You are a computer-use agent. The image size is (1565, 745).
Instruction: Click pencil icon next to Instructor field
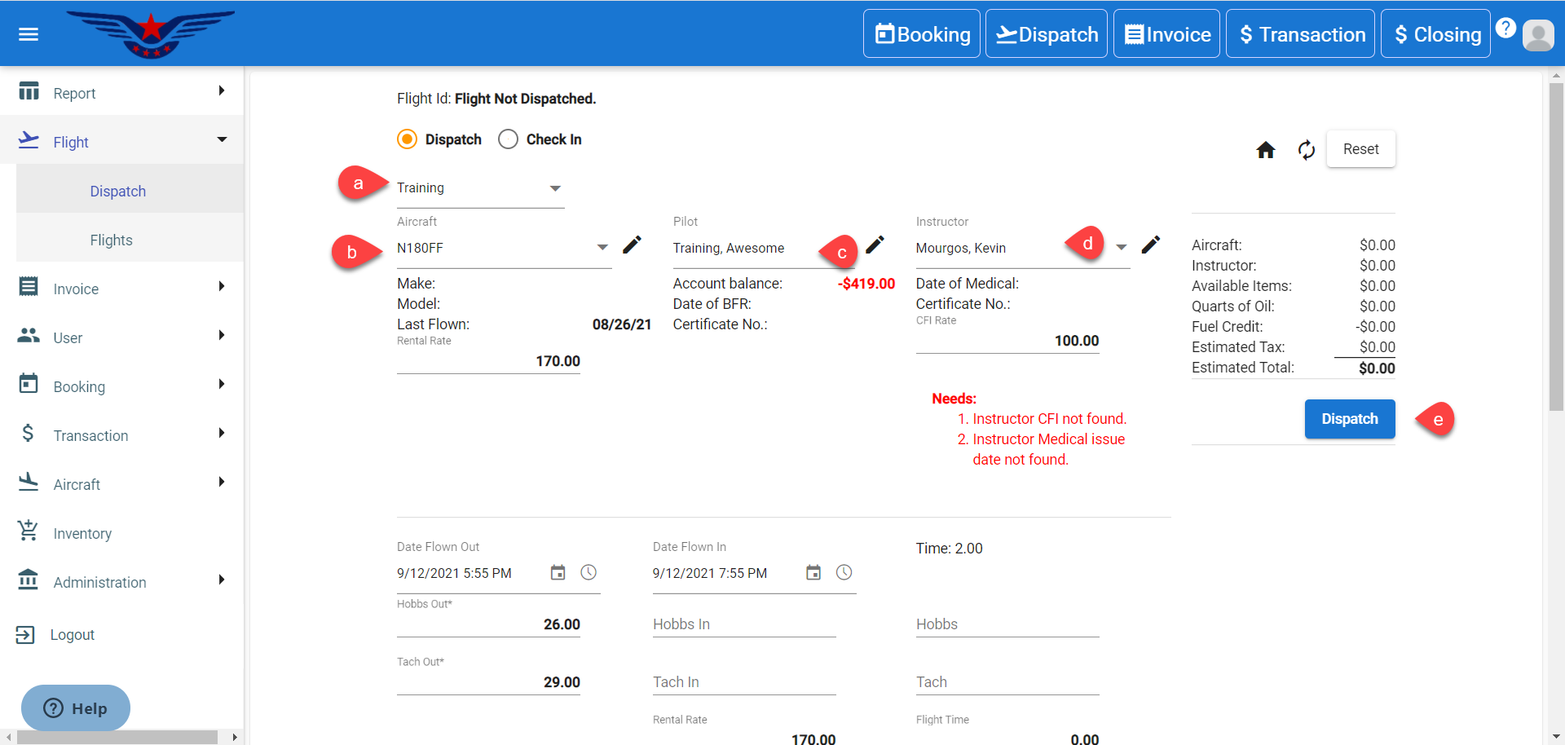click(x=1150, y=245)
